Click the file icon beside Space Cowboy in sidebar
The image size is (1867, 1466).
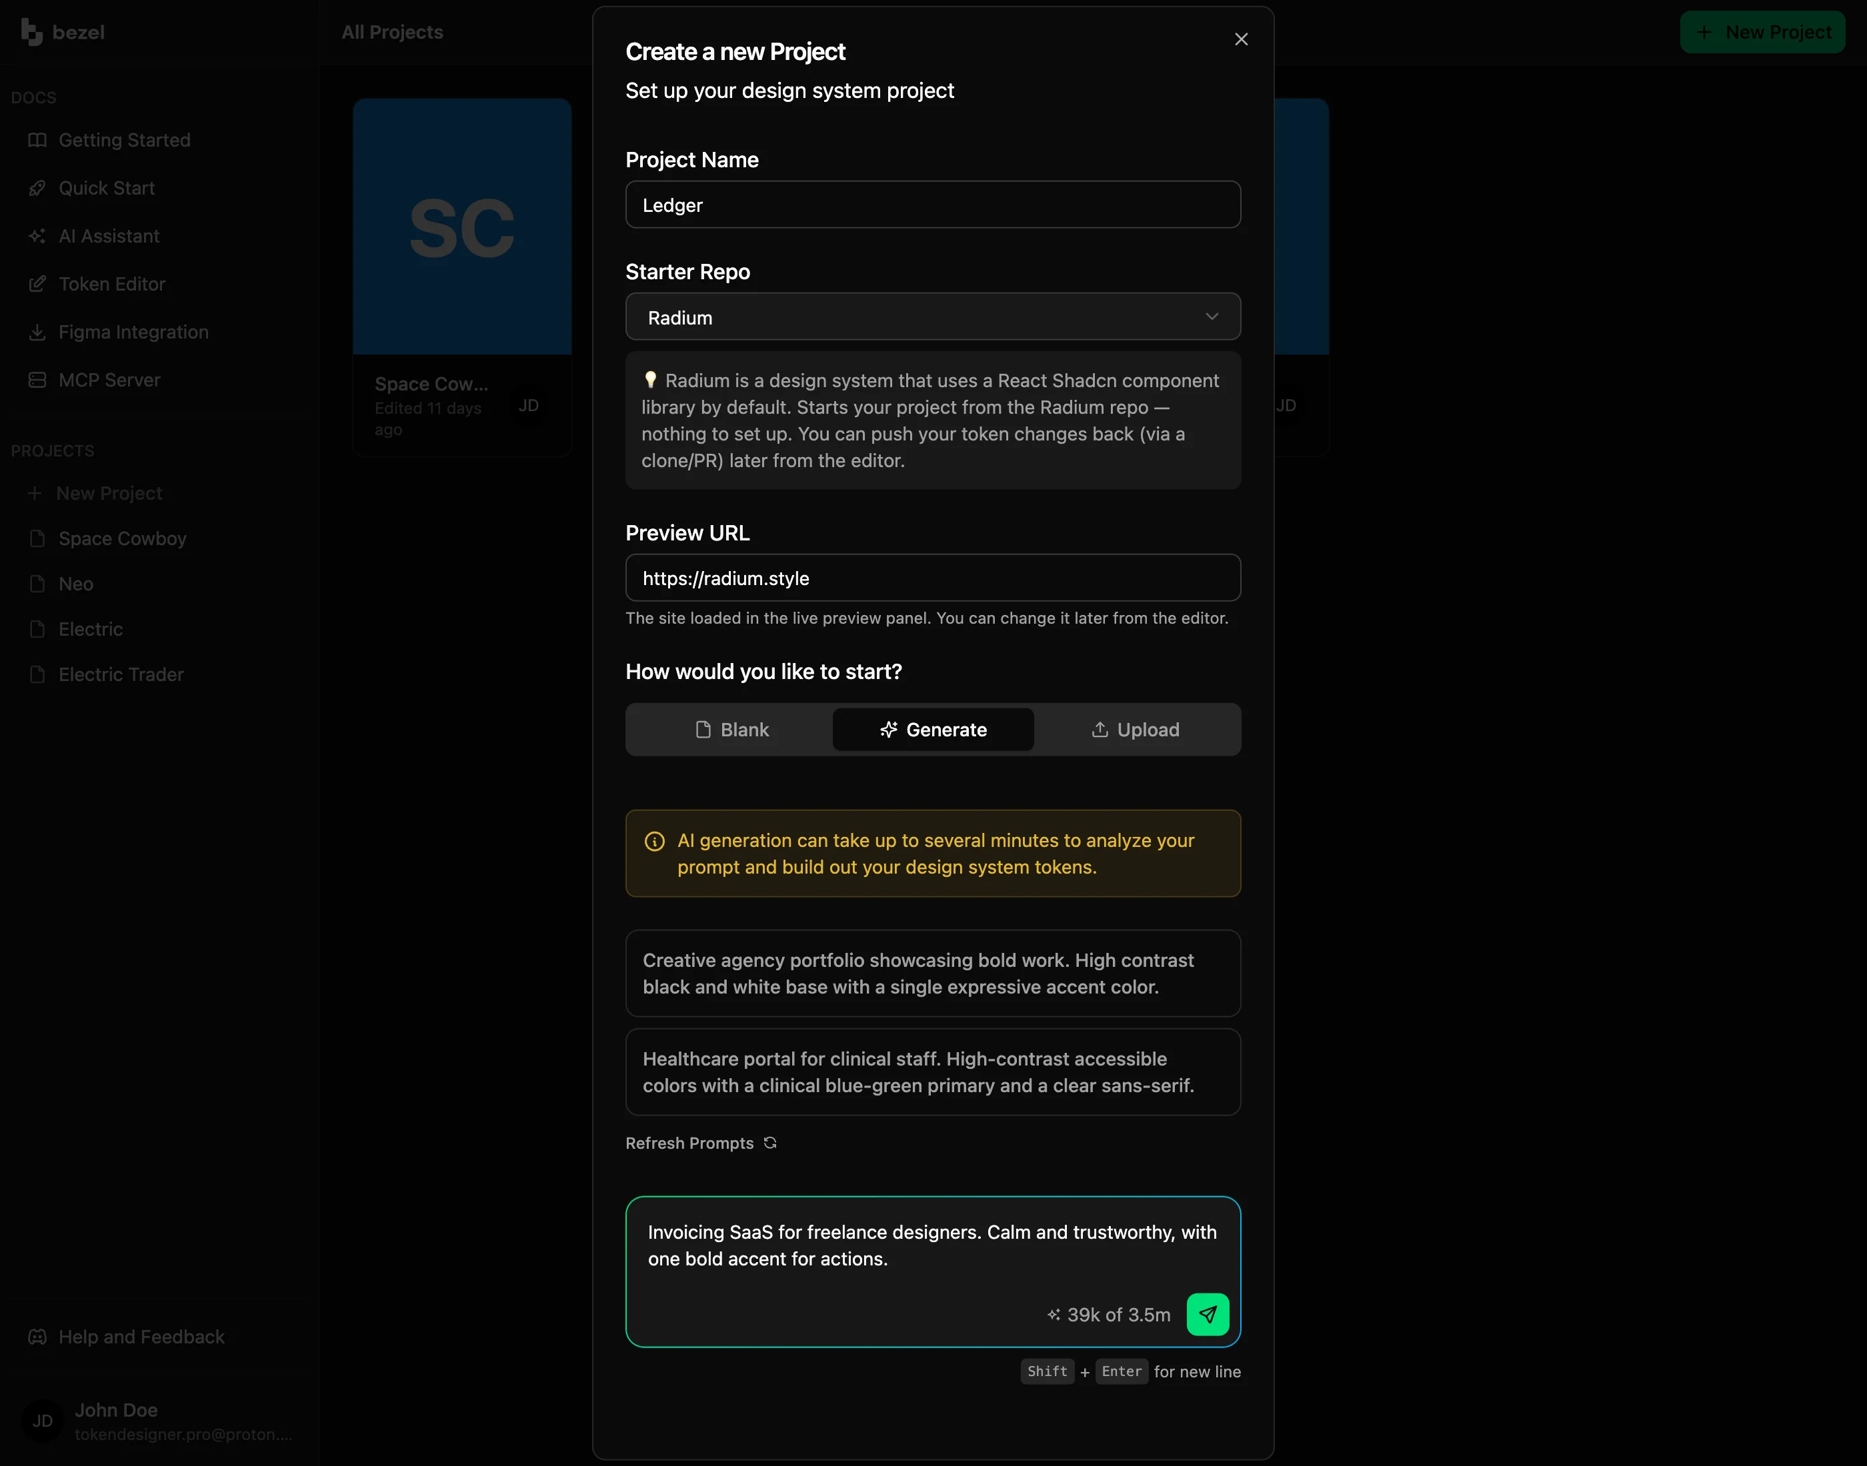click(x=37, y=539)
